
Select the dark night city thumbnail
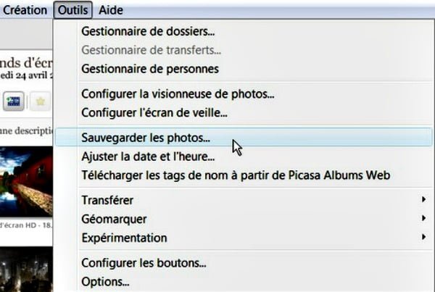[x=26, y=270]
